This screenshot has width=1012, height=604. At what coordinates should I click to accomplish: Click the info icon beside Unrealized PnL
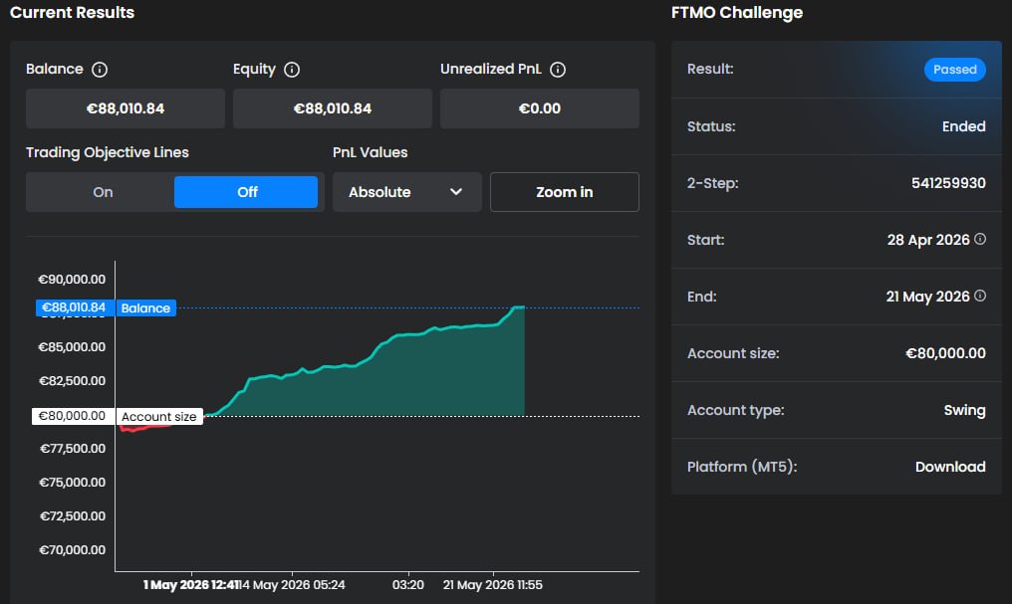click(558, 70)
